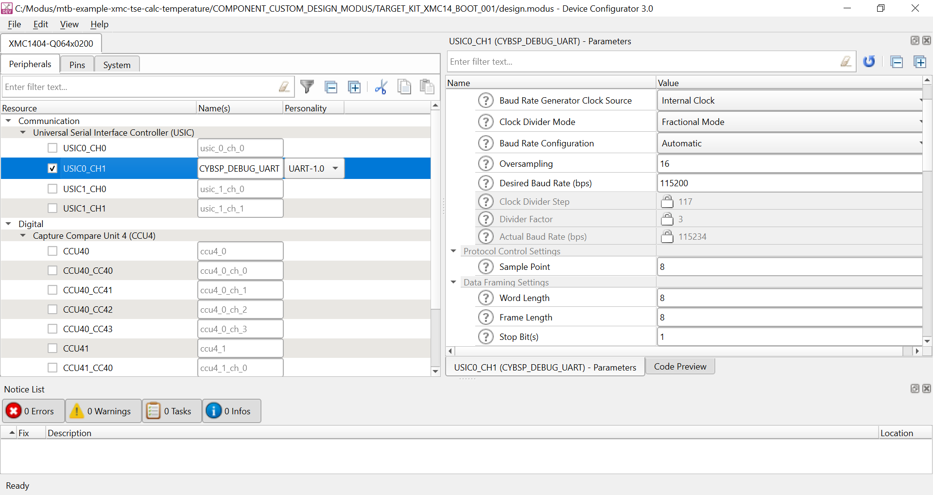
Task: Click the Description column header
Action: click(x=462, y=433)
